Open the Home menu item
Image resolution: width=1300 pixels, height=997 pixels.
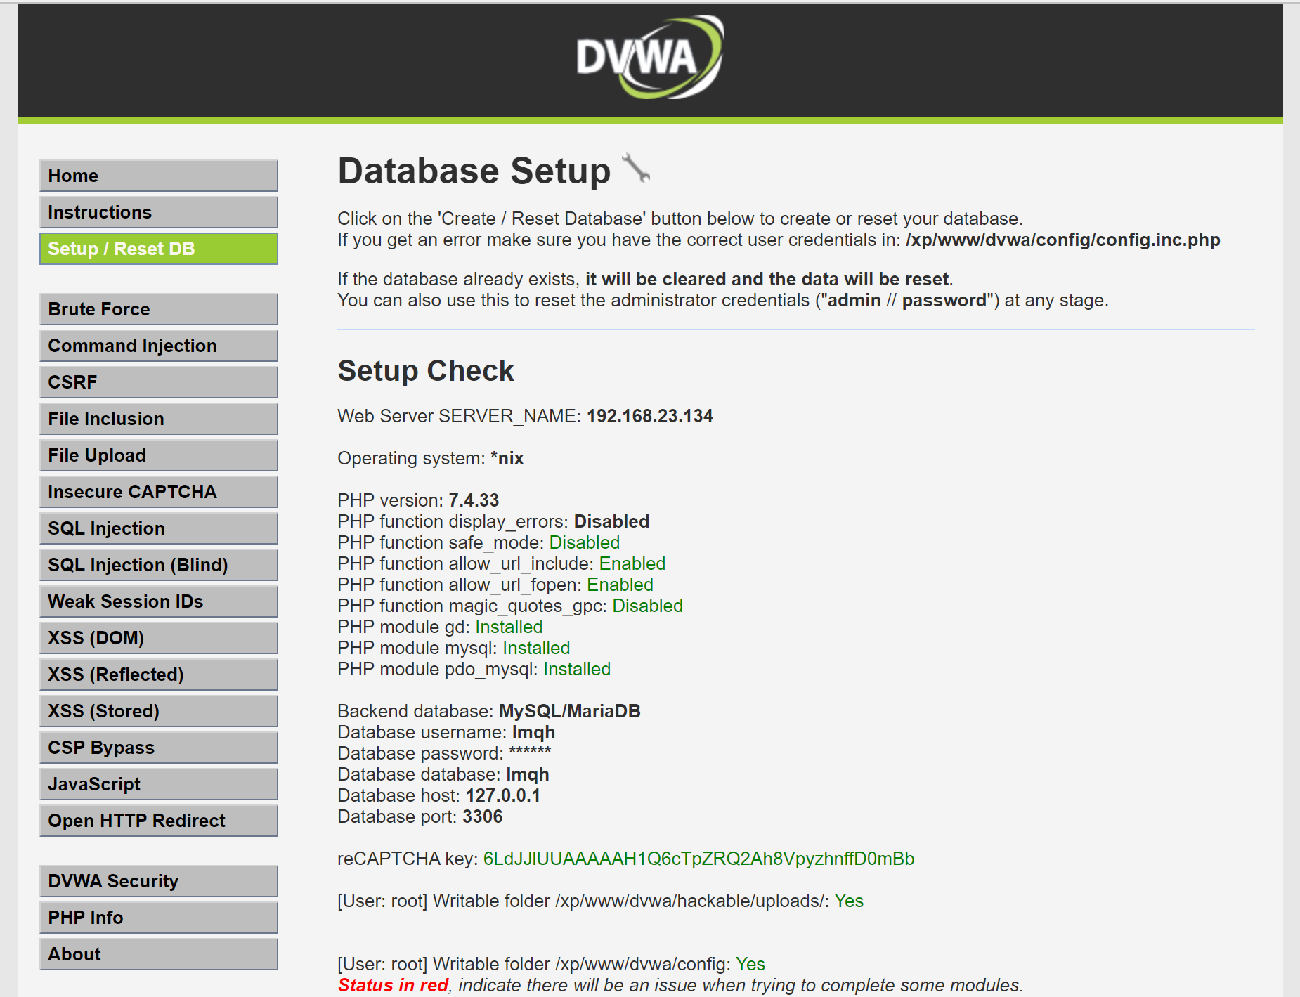point(159,176)
